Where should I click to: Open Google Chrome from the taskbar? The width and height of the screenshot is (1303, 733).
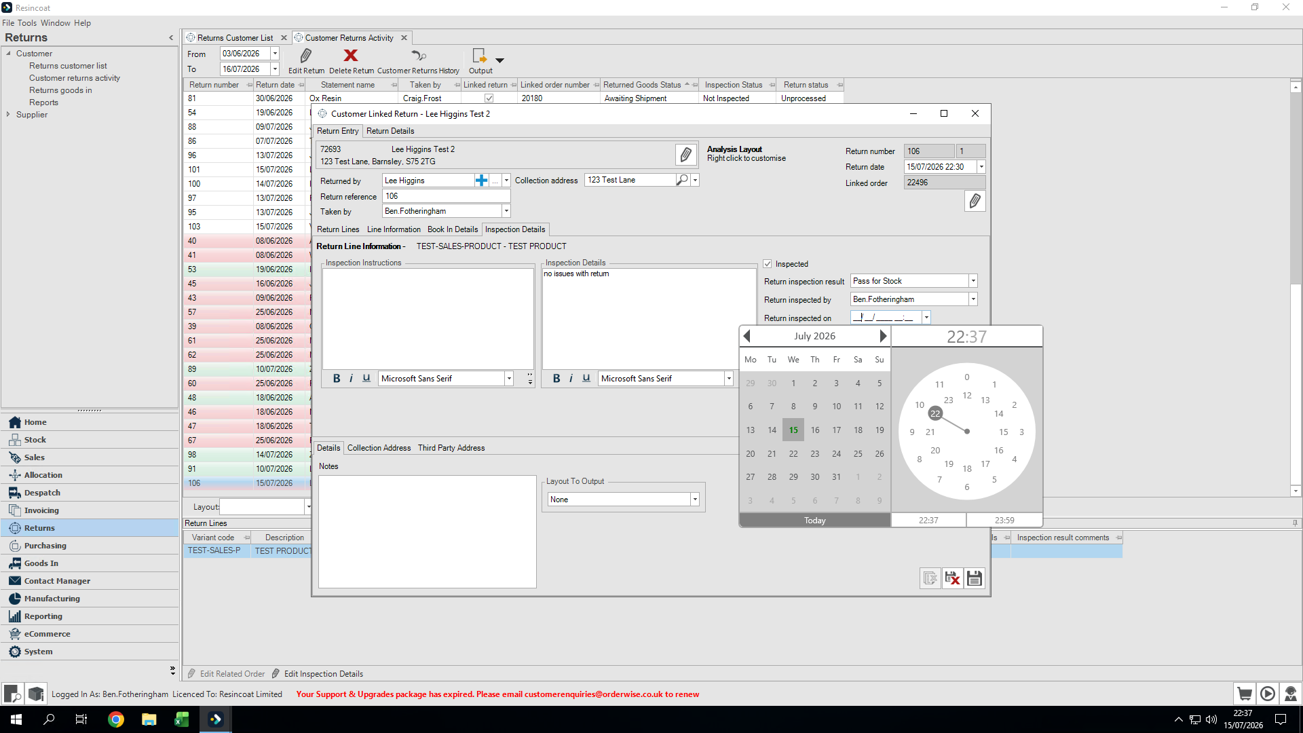pyautogui.click(x=116, y=719)
